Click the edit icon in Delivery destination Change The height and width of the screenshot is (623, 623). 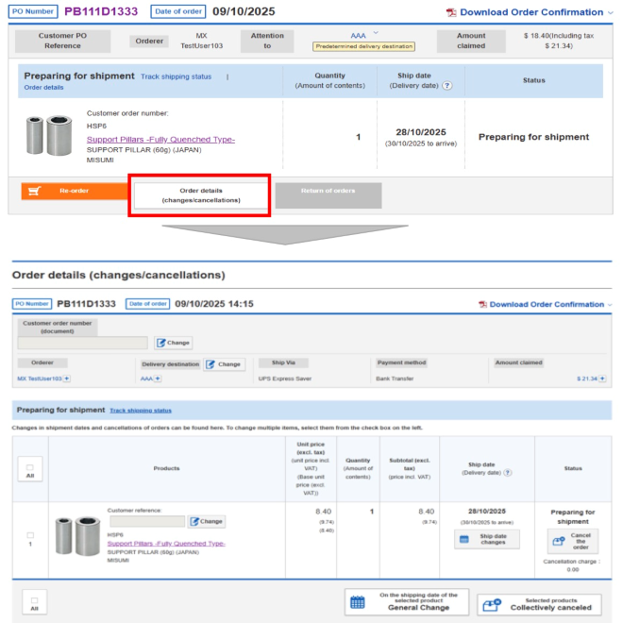point(212,364)
